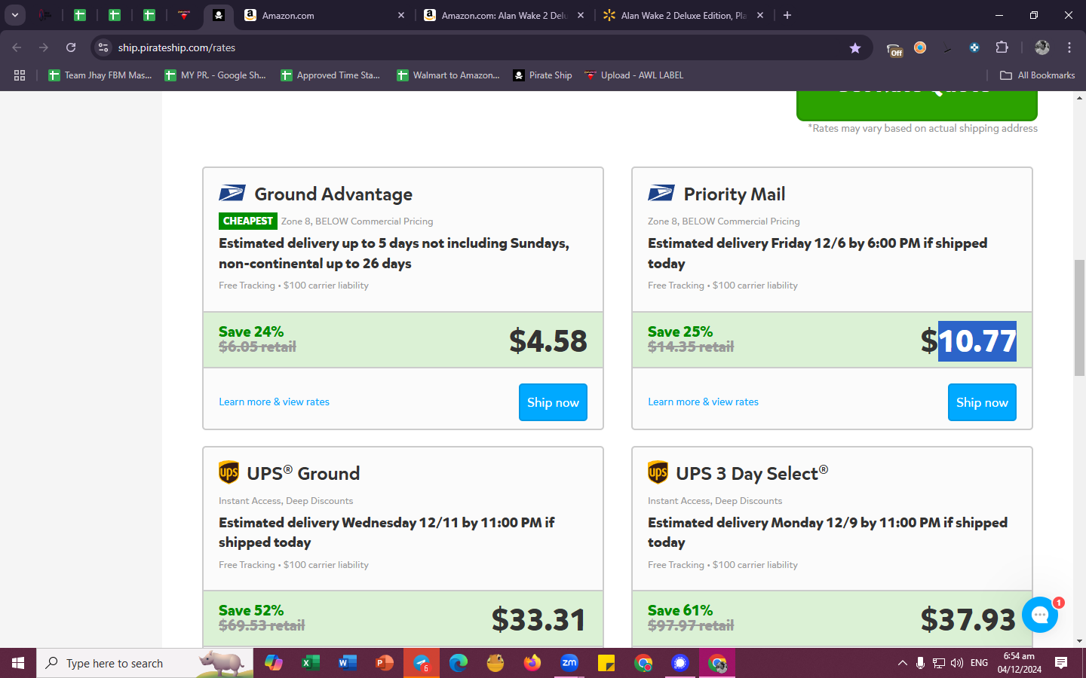This screenshot has width=1086, height=678.
Task: Open the Windows Start menu
Action: (x=18, y=663)
